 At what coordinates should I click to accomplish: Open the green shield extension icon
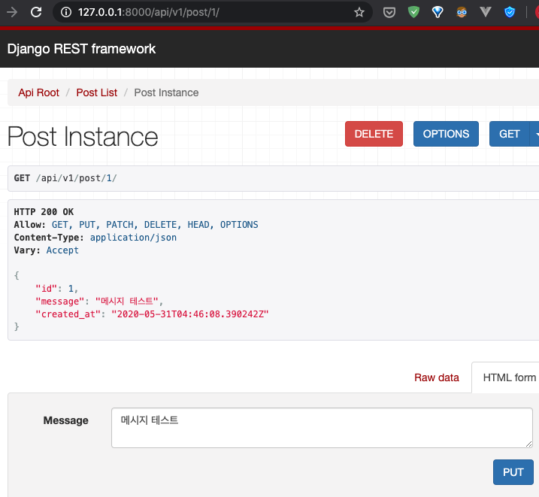413,12
